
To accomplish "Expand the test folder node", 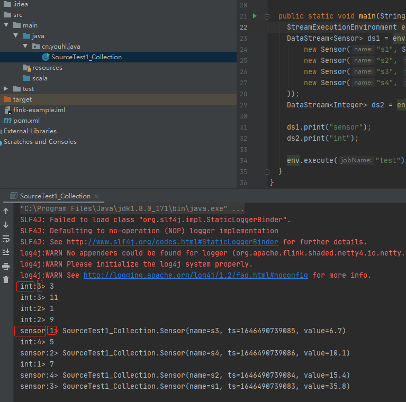I will point(6,89).
